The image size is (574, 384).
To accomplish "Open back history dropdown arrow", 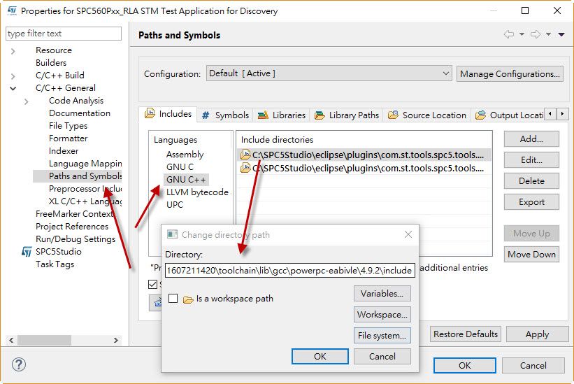I will click(522, 34).
